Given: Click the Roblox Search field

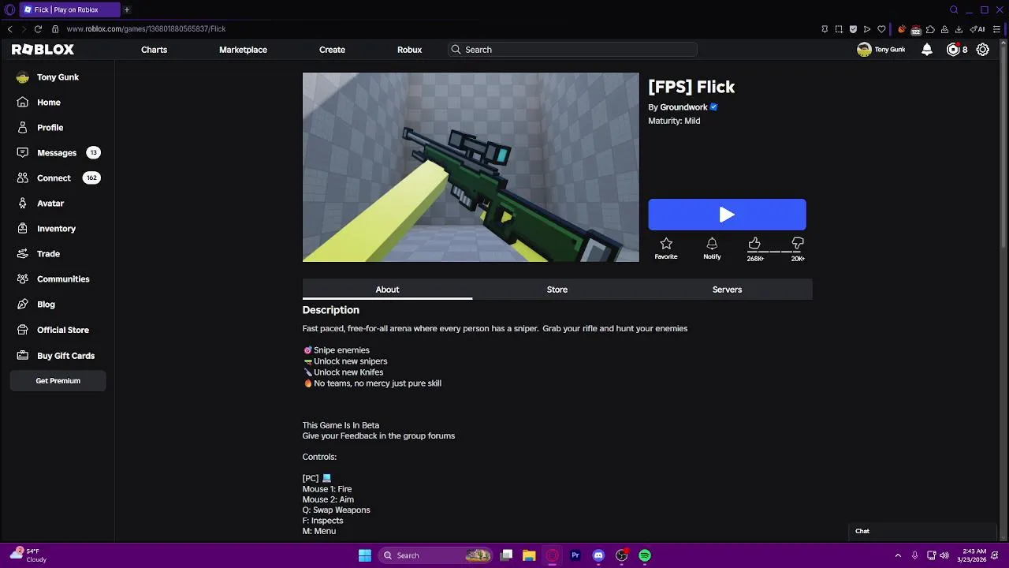Looking at the screenshot, I should tap(572, 50).
